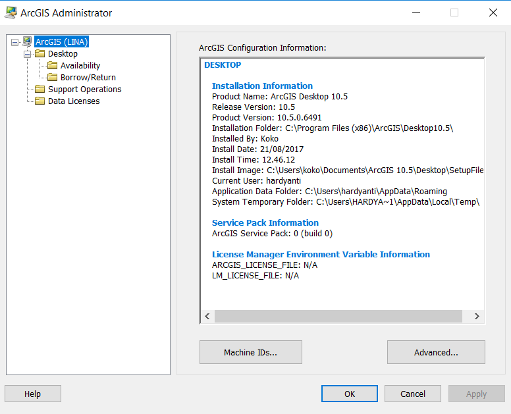
Task: Select Data Licenses in the tree
Action: coord(74,101)
